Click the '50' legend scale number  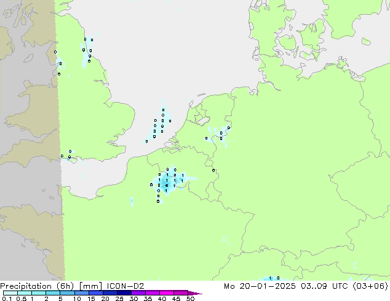tap(191, 299)
